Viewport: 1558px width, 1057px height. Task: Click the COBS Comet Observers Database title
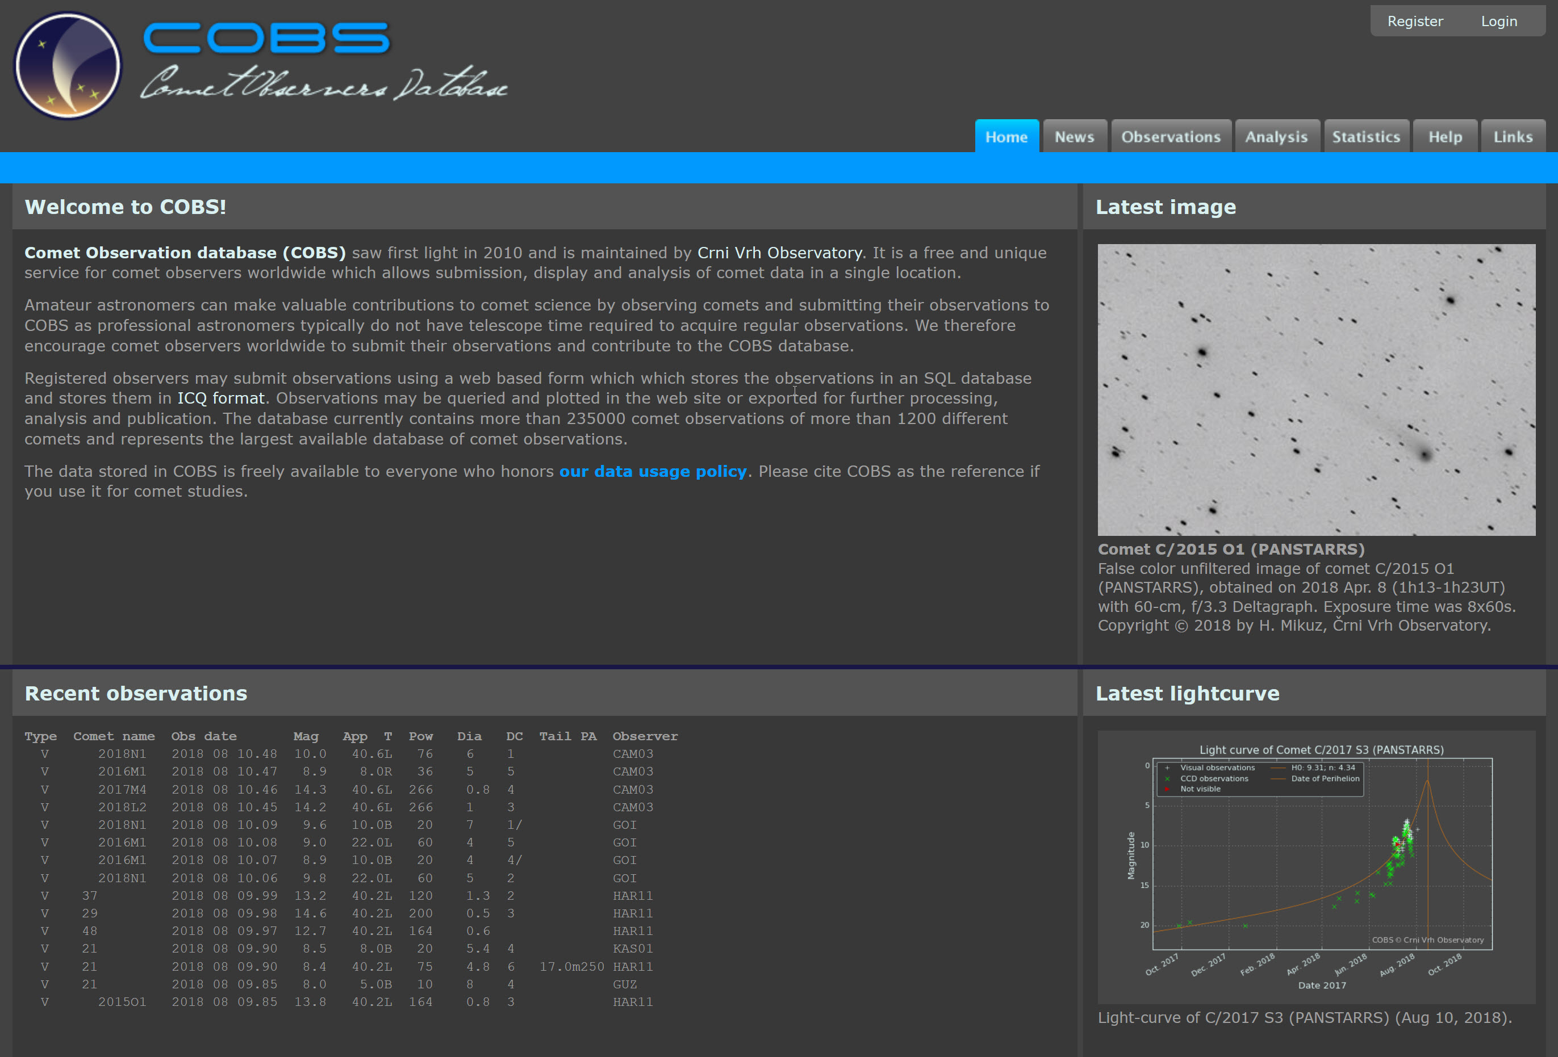coord(324,61)
